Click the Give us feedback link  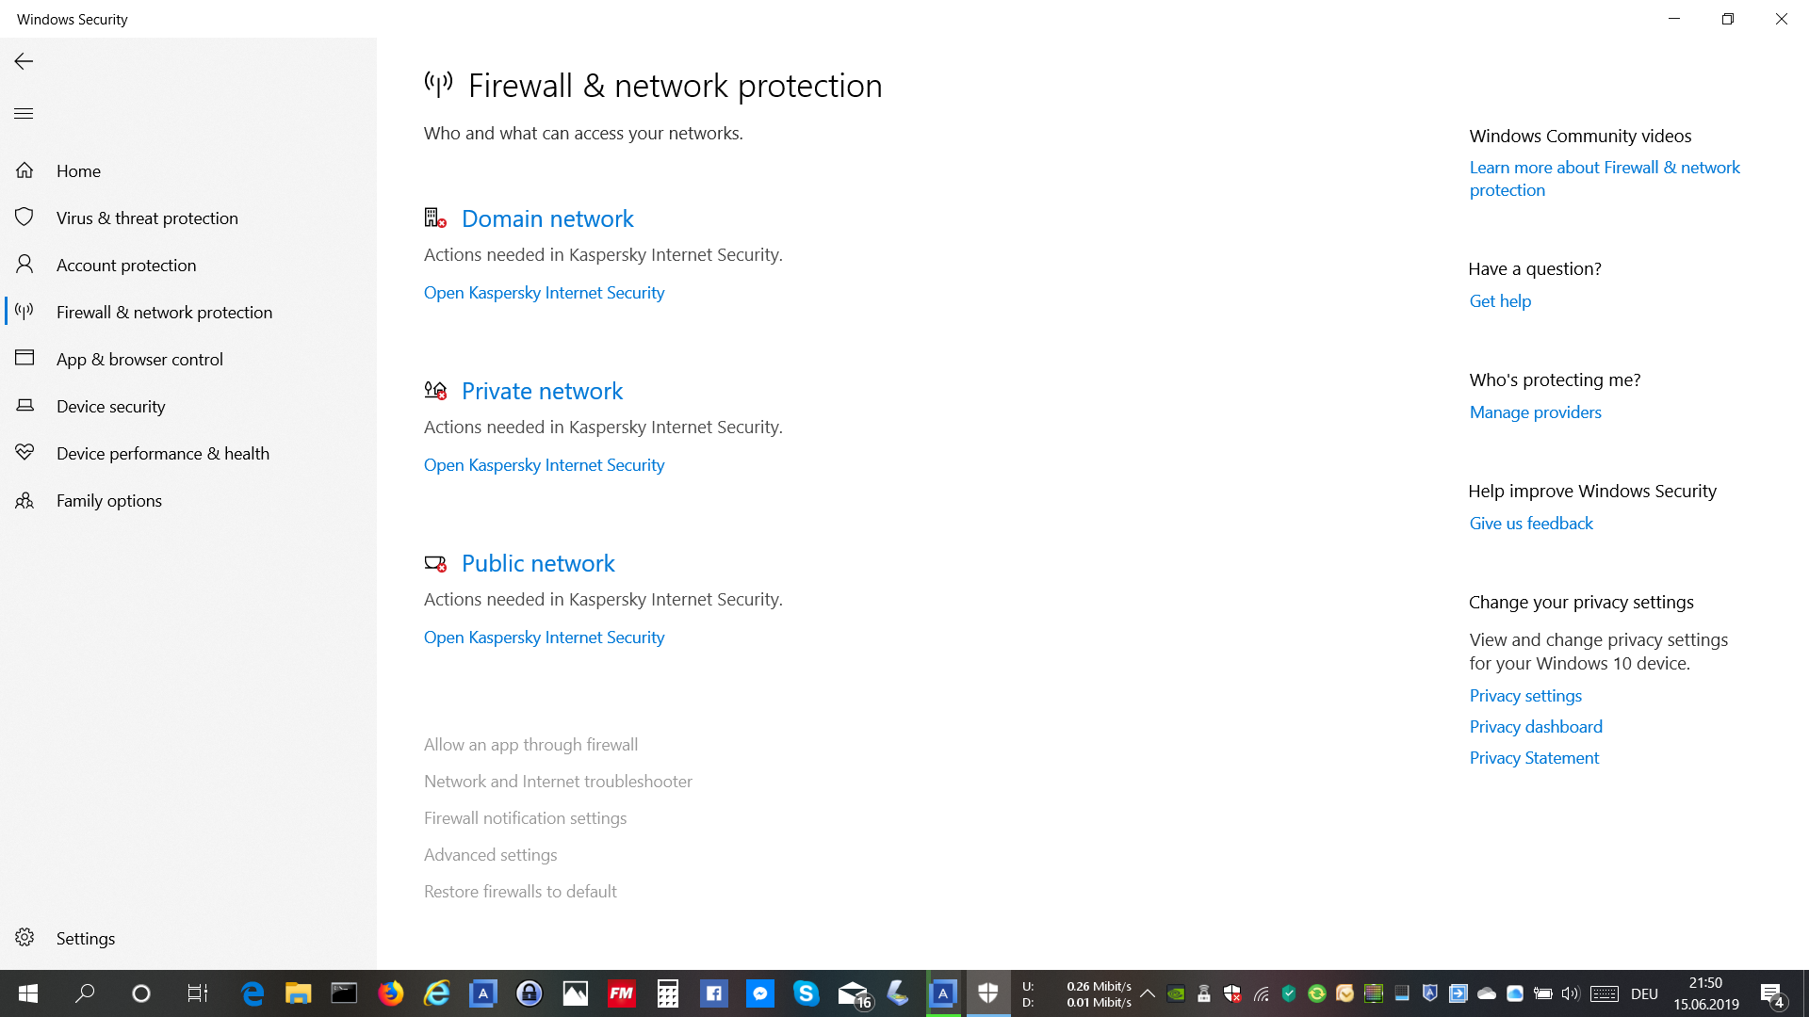click(x=1531, y=524)
